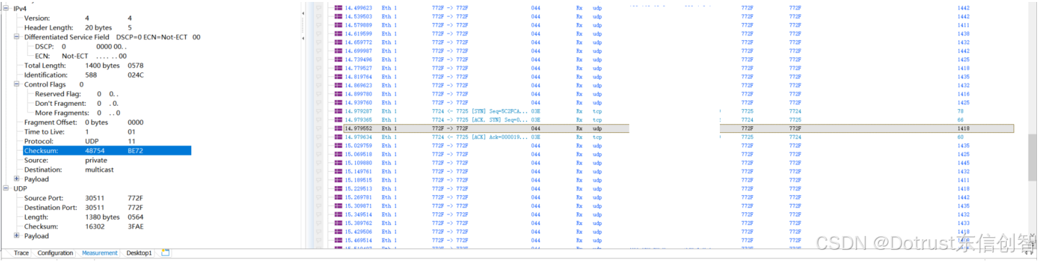Select the Don't Fragment row
This screenshot has width=1039, height=261.
[77, 103]
